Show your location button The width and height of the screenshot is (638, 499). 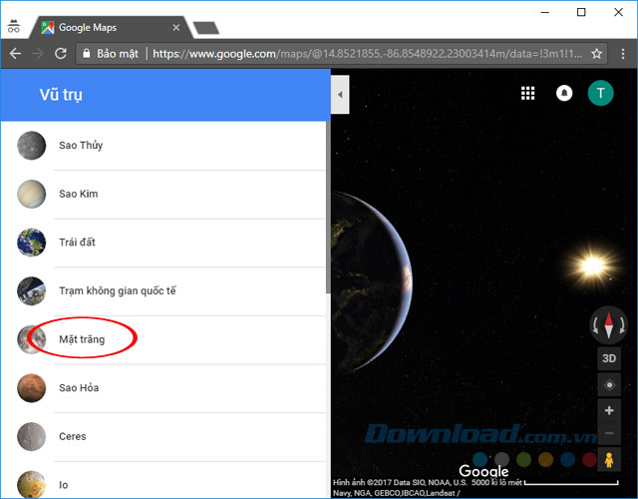[x=609, y=385]
